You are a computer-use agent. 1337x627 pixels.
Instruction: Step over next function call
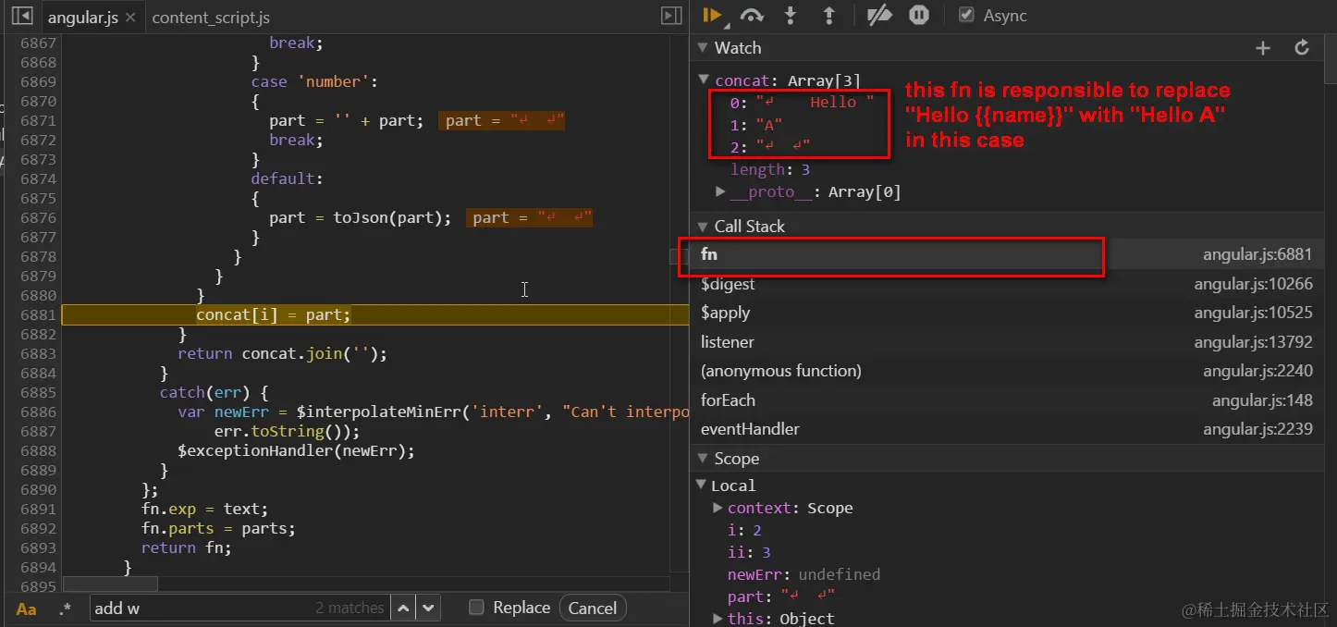click(753, 15)
